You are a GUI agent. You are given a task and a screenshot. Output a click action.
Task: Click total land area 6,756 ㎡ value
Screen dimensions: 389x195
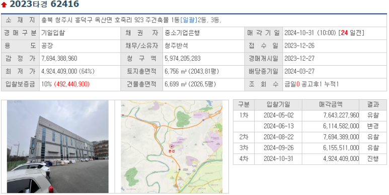tap(192, 71)
